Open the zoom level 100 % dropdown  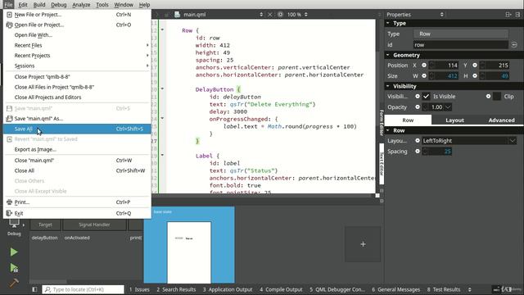(297, 15)
